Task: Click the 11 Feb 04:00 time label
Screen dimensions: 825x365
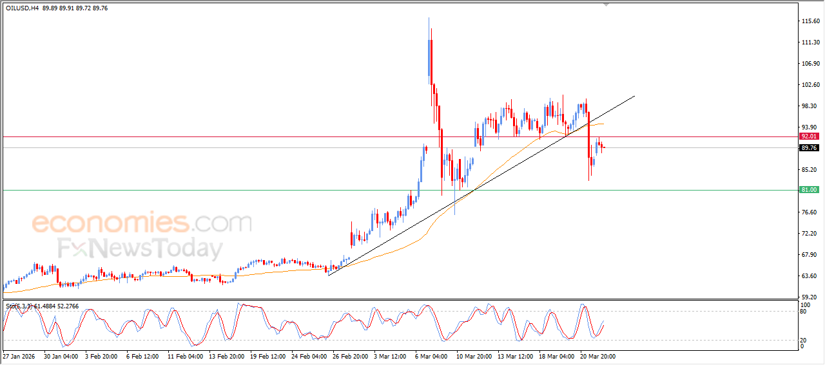Action: pos(185,355)
